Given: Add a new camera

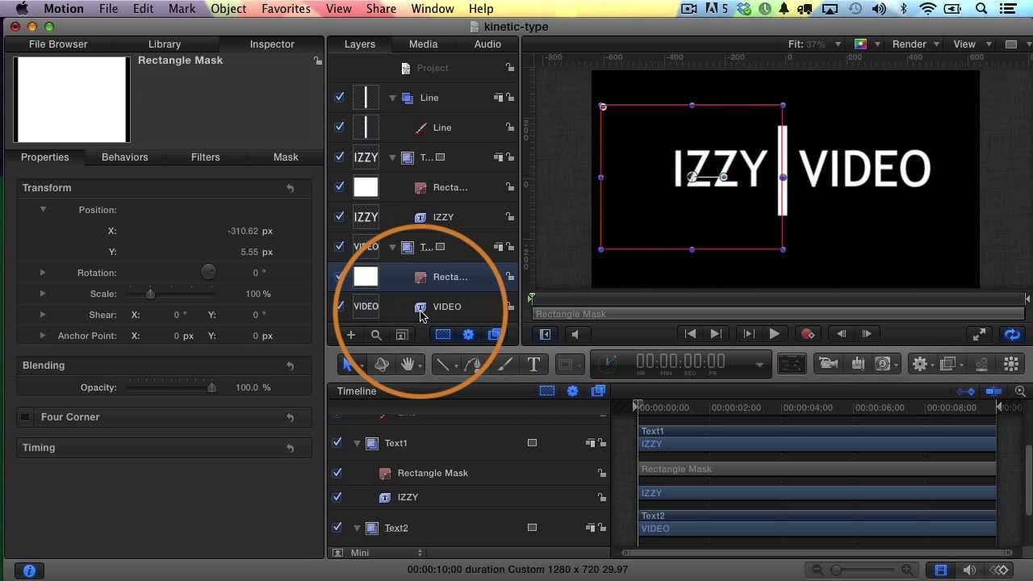Looking at the screenshot, I should coord(827,364).
